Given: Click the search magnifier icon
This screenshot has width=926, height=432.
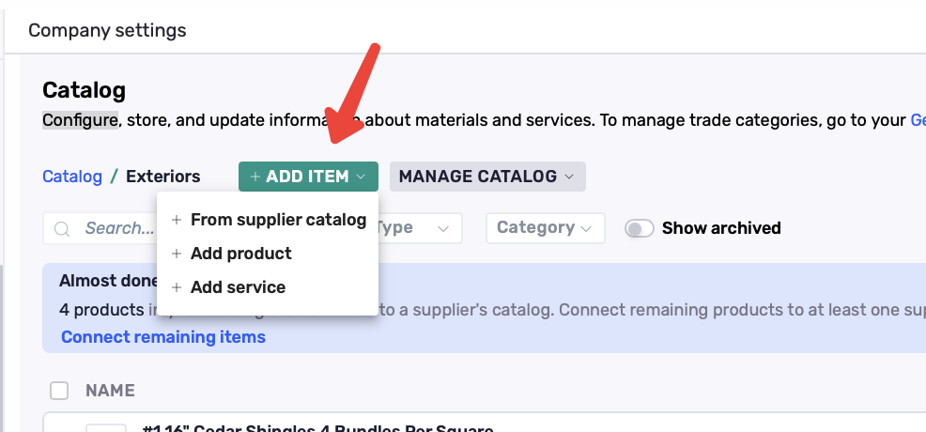Looking at the screenshot, I should [x=62, y=228].
